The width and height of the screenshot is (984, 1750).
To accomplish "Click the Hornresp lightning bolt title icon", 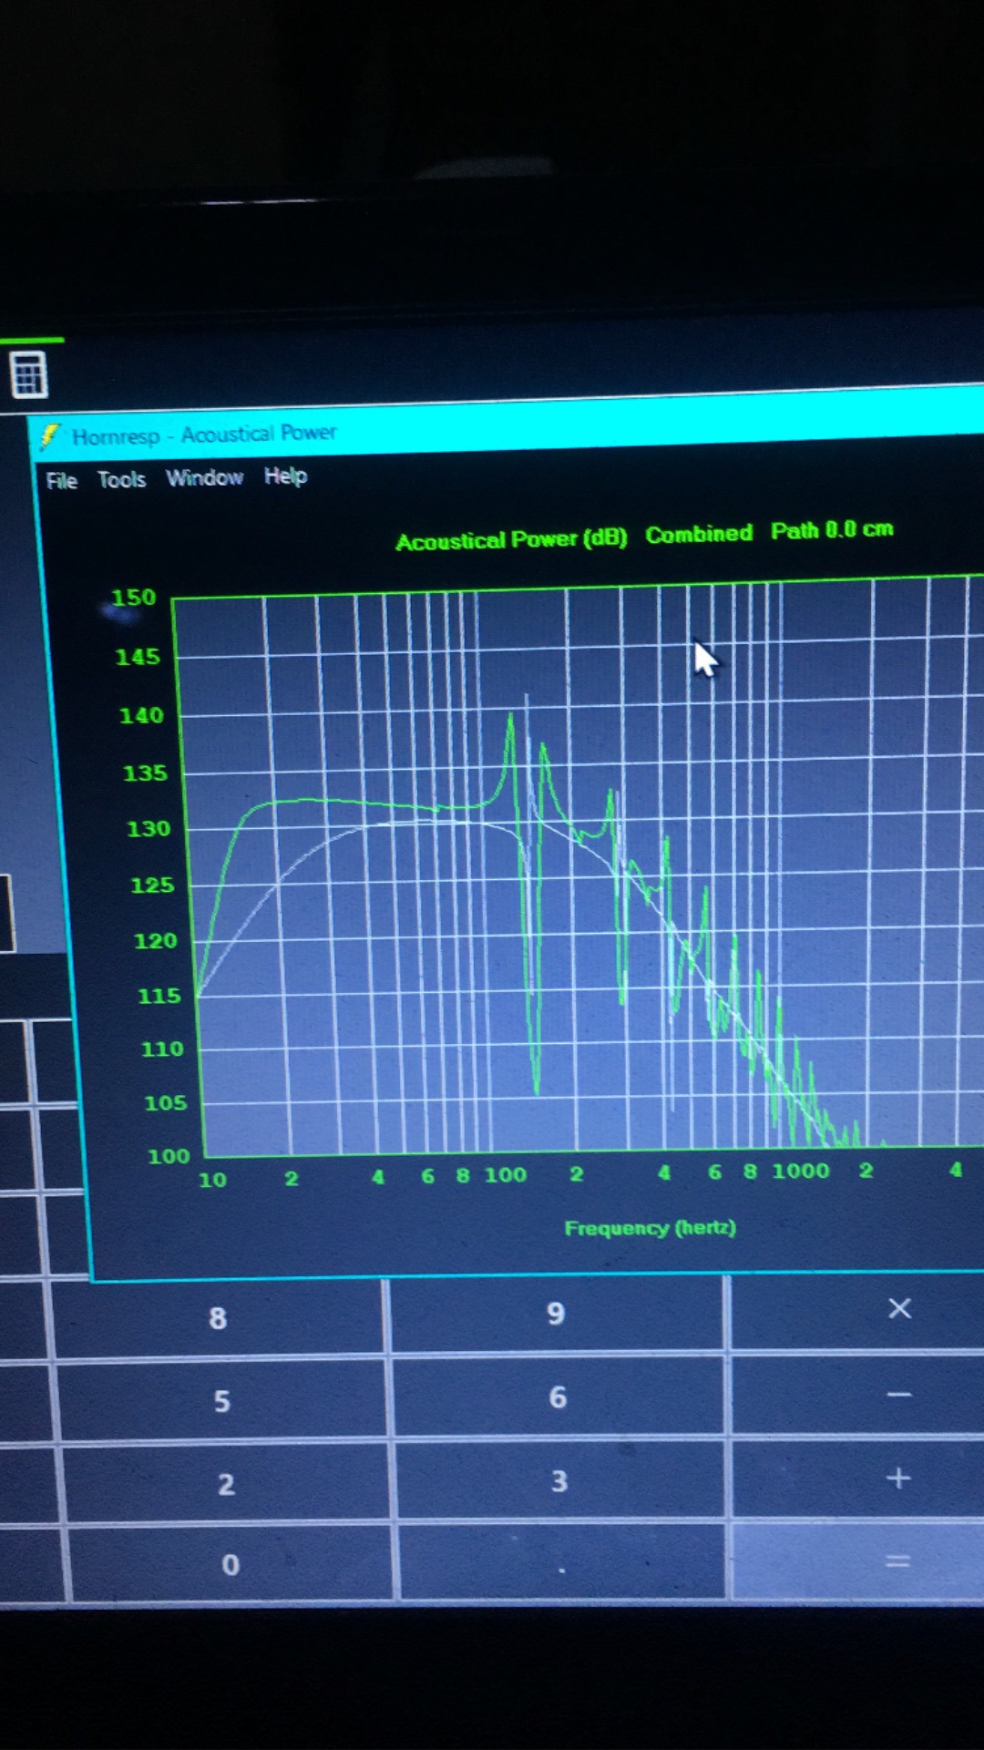I will coord(50,437).
